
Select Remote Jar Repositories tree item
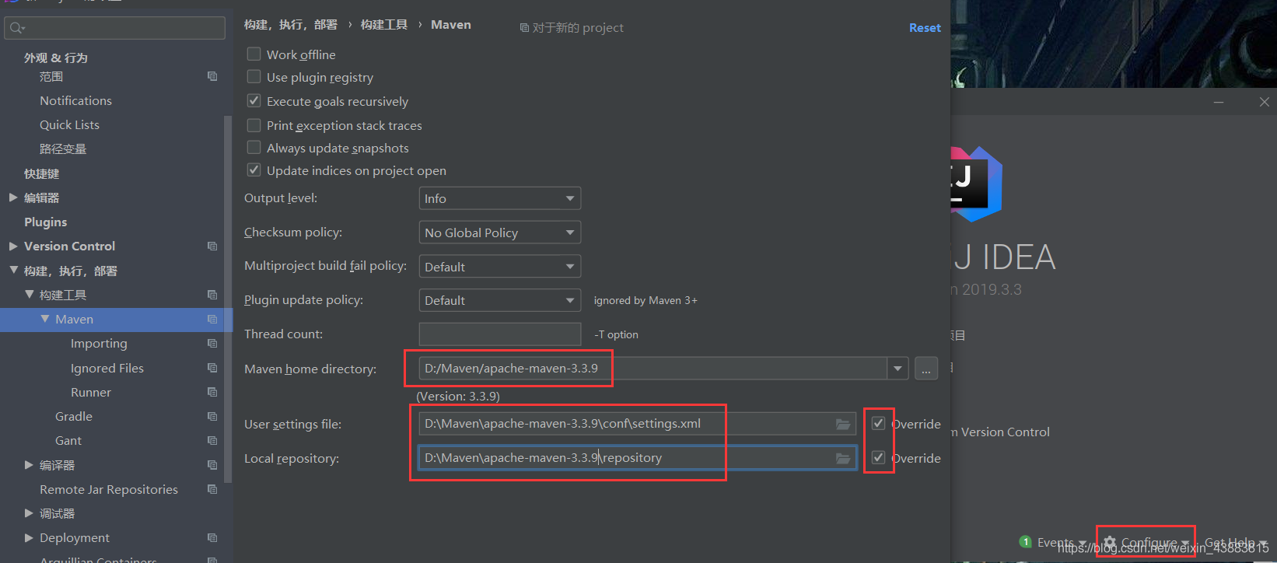(x=109, y=489)
